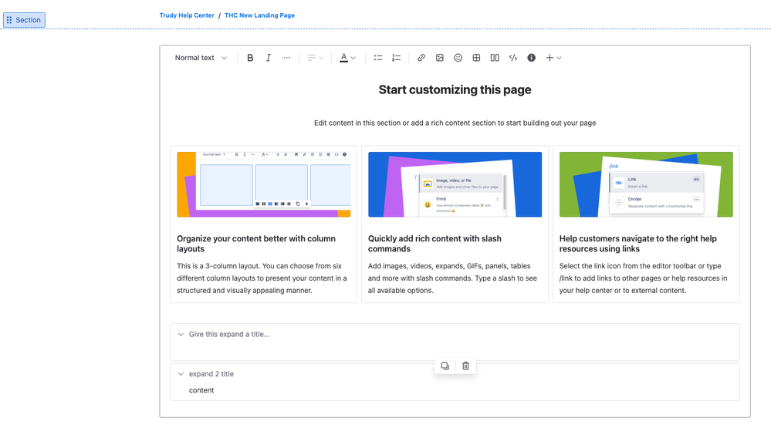Go to Trudy Help Center breadcrumb
This screenshot has height=428, width=771.
[187, 15]
